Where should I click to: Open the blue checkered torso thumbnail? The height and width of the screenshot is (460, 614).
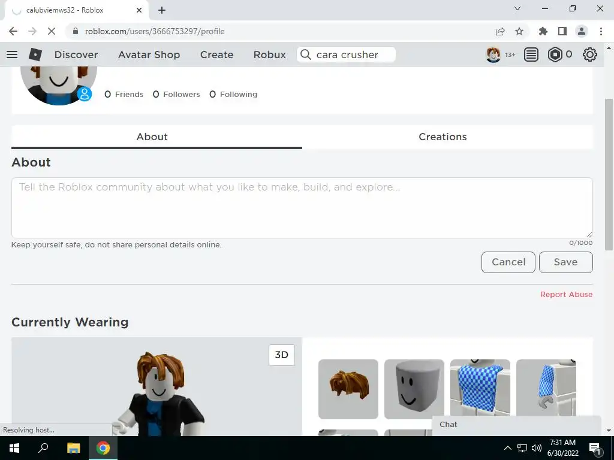pos(480,388)
